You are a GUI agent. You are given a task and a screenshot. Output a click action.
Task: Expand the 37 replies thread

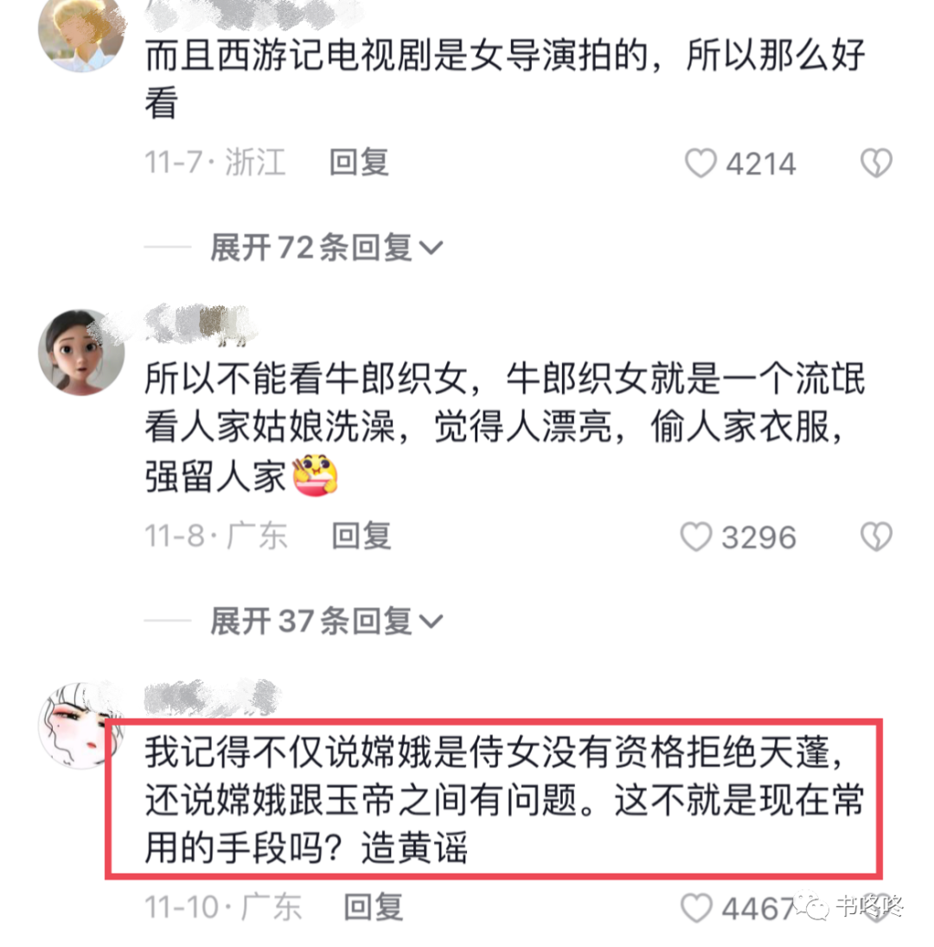327,621
